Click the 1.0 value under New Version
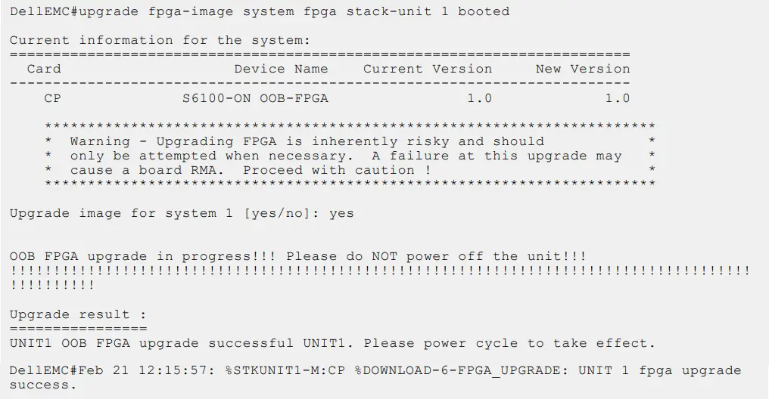 coord(618,98)
